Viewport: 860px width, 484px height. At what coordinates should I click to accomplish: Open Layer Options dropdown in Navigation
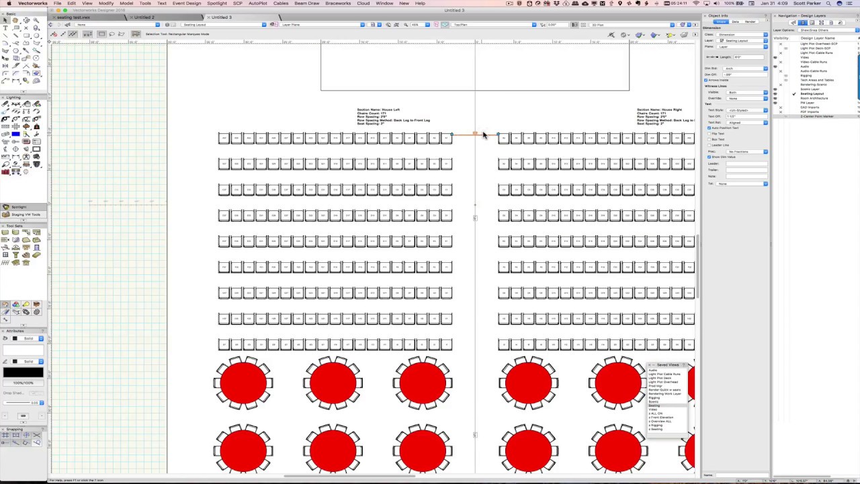click(x=828, y=30)
